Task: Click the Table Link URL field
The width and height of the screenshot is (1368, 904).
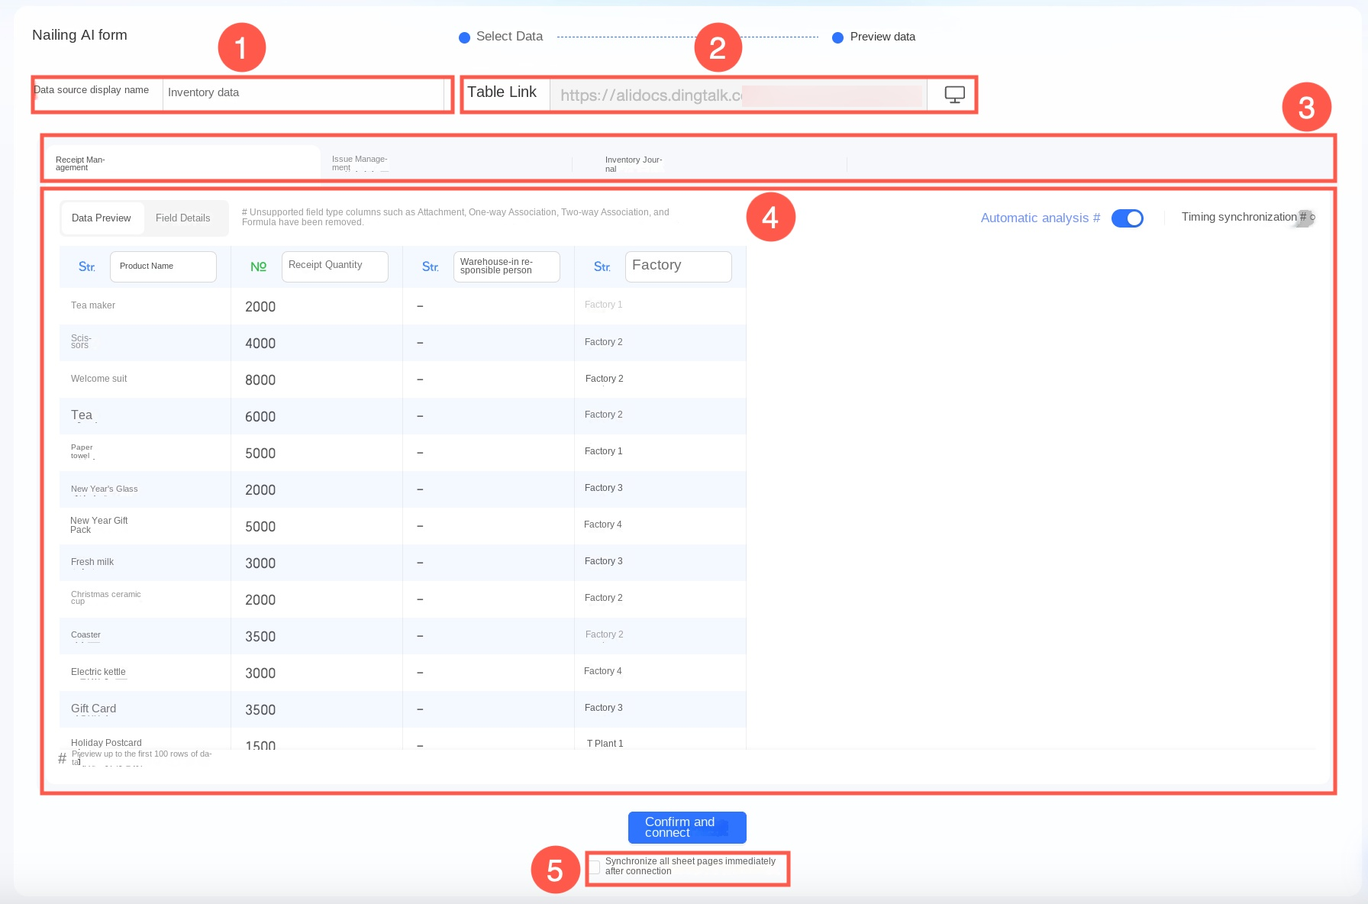Action: [738, 95]
